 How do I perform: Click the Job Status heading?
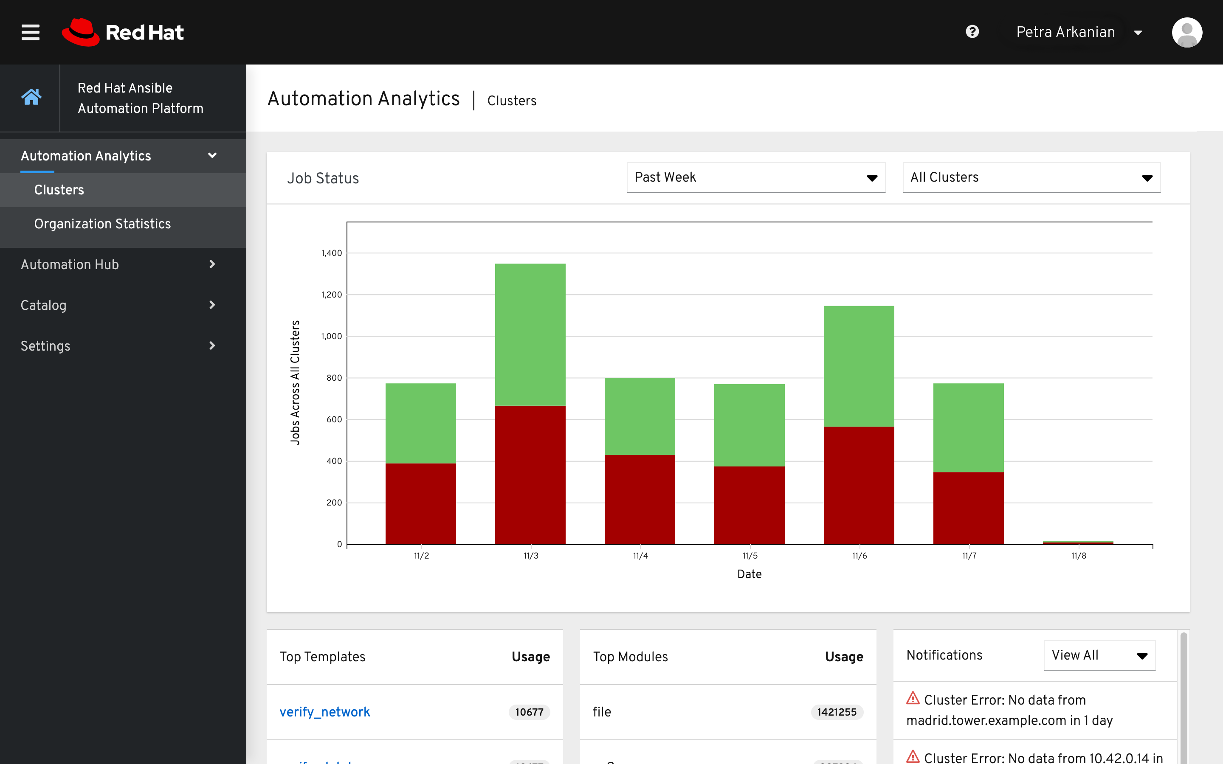tap(323, 178)
